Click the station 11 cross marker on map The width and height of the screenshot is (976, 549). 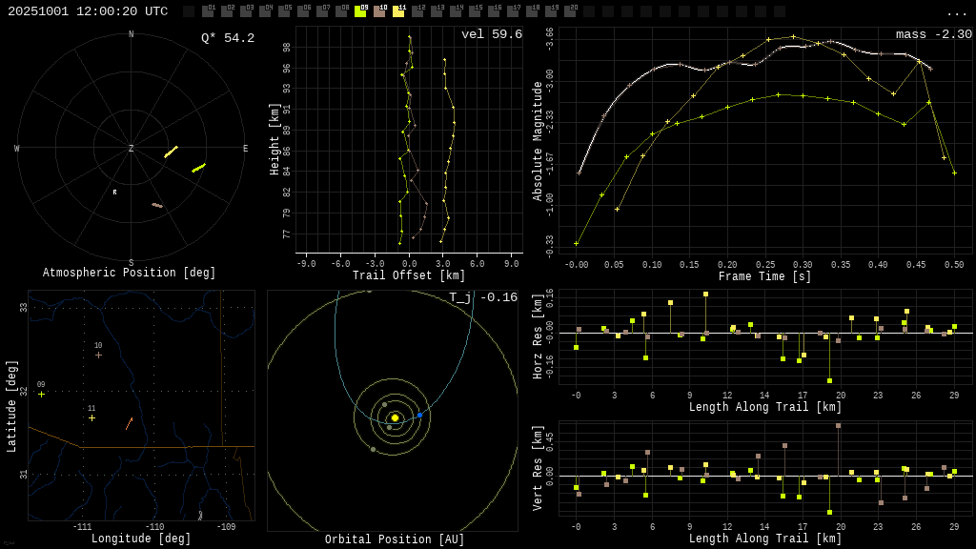(x=91, y=417)
